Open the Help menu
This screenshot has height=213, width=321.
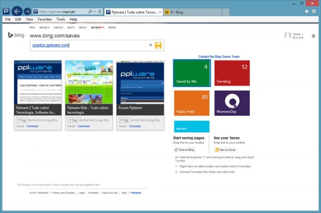click(x=73, y=19)
